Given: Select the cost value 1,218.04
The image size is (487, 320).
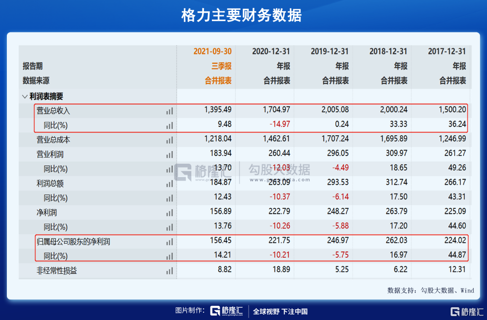Looking at the screenshot, I should tap(218, 138).
